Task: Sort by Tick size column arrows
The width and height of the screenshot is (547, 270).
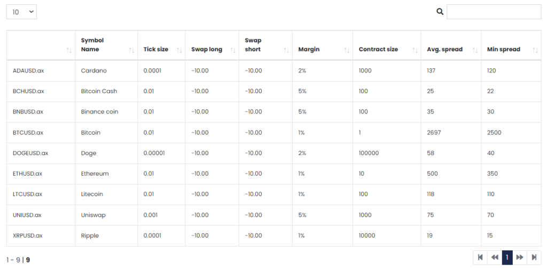Action: coord(179,51)
